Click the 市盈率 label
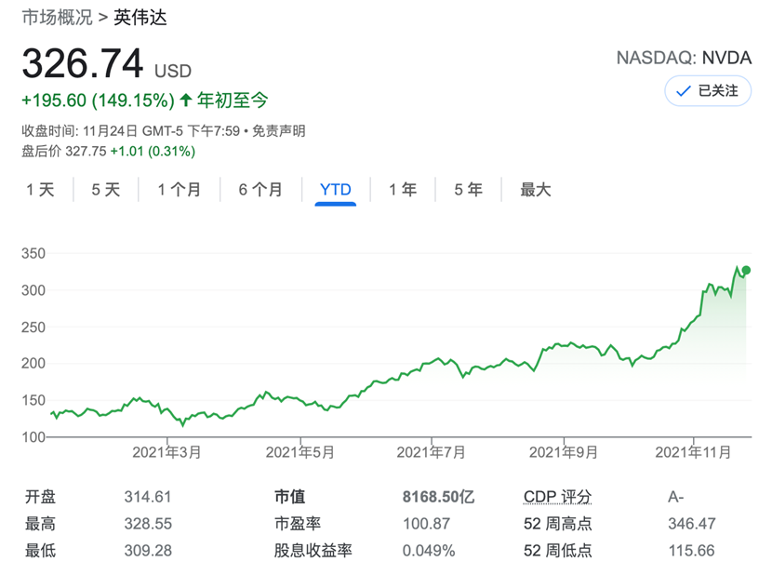This screenshot has height=575, width=772. (298, 524)
